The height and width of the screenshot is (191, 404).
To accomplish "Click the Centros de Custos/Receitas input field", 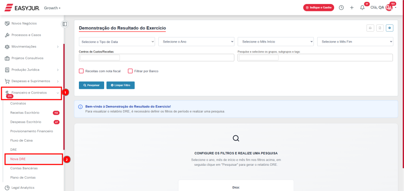I will click(x=156, y=58).
